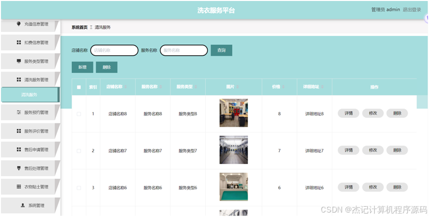Click the user icon beside 系统管理
Screen dimensions: 429x217
[23, 205]
